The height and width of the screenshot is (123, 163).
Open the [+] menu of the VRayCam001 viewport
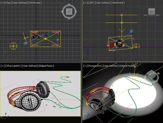(3, 66)
